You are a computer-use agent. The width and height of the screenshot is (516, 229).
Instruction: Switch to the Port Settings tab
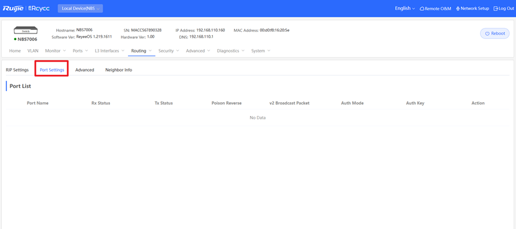click(x=51, y=70)
